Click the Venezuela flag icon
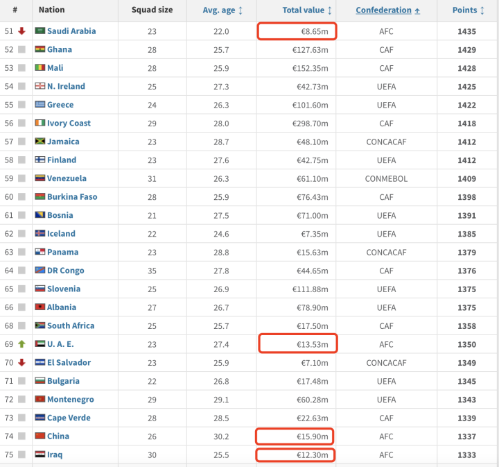This screenshot has height=467, width=499. [40, 178]
